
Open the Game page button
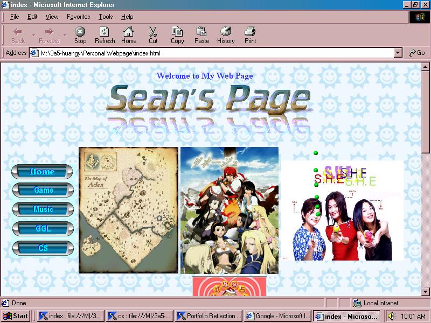[43, 190]
